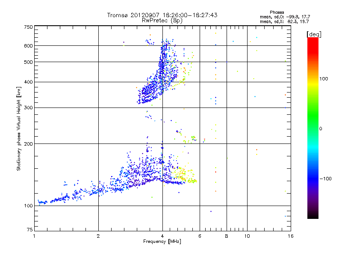Click the y-axis tick label '600'
The image size is (342, 257).
click(28, 46)
